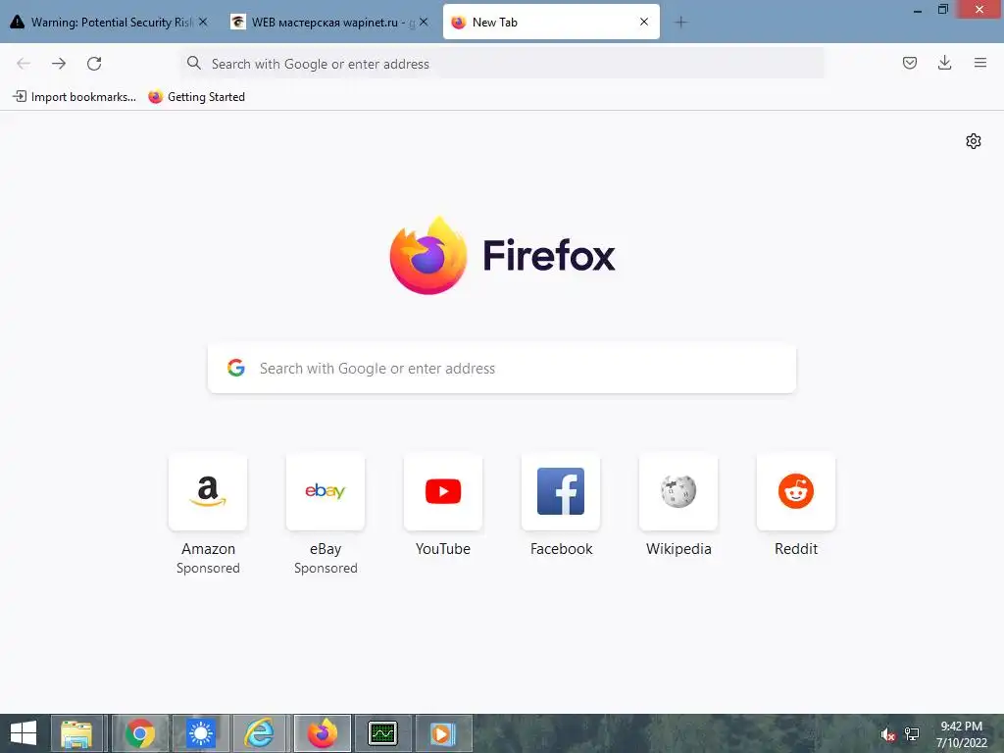The image size is (1004, 753).
Task: Select the New Tab tab
Action: coord(551,23)
